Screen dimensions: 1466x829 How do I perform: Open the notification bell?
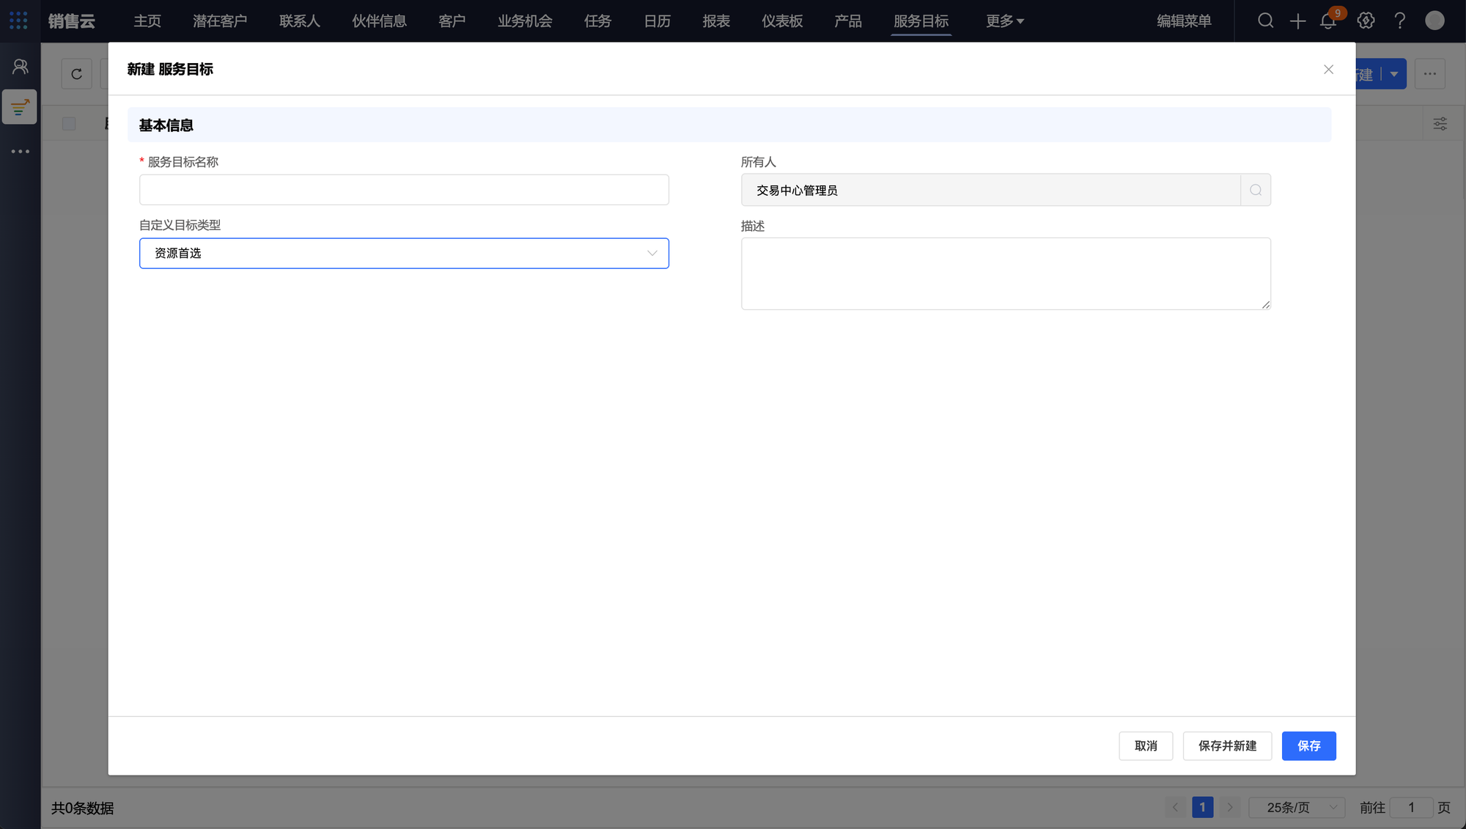tap(1328, 21)
